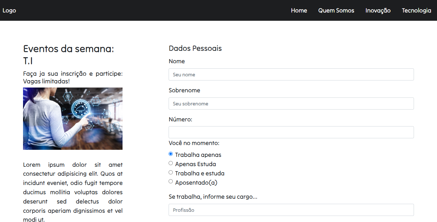Focus the Nome input field
437x222 pixels.
pyautogui.click(x=291, y=74)
